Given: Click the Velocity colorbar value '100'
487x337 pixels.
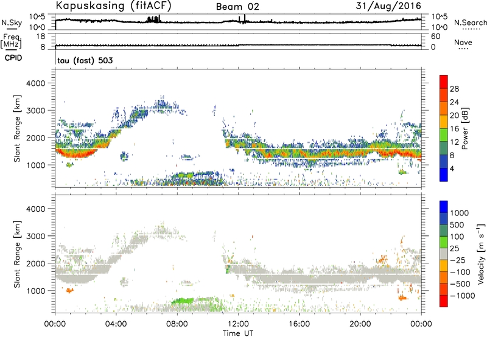Looking at the screenshot, I should (x=457, y=237).
